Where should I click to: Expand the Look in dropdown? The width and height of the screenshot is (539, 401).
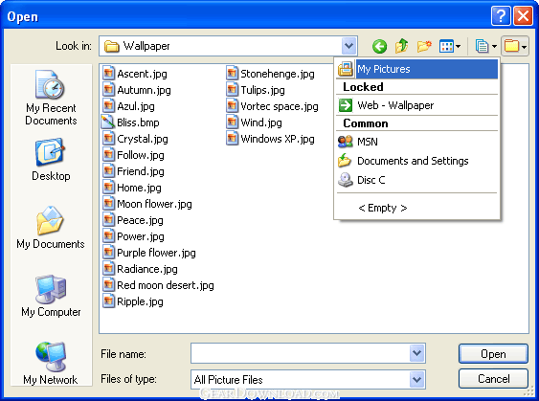[348, 46]
